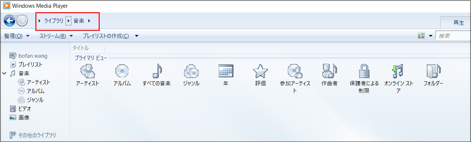Open the ストリーム(R) dropdown menu
471x142 pixels.
pos(56,36)
